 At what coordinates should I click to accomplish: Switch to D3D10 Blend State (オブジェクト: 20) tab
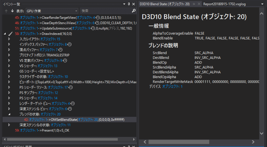tap(165, 4)
